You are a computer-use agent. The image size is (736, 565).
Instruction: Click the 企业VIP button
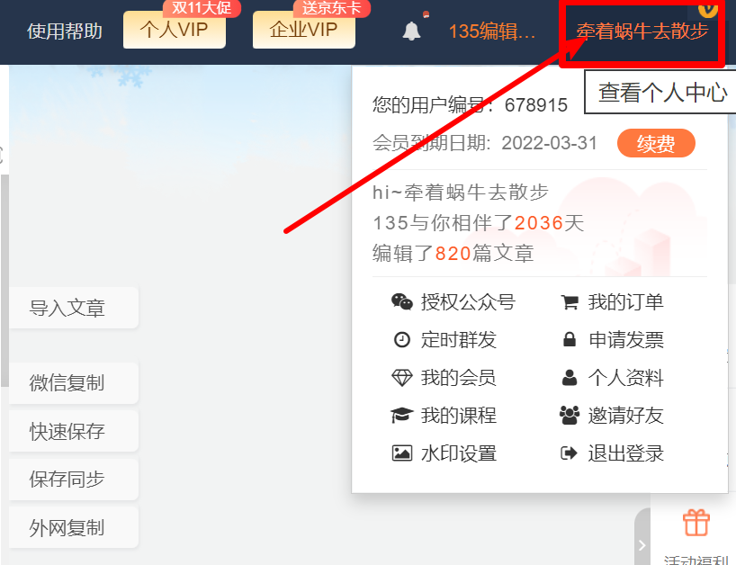point(304,30)
